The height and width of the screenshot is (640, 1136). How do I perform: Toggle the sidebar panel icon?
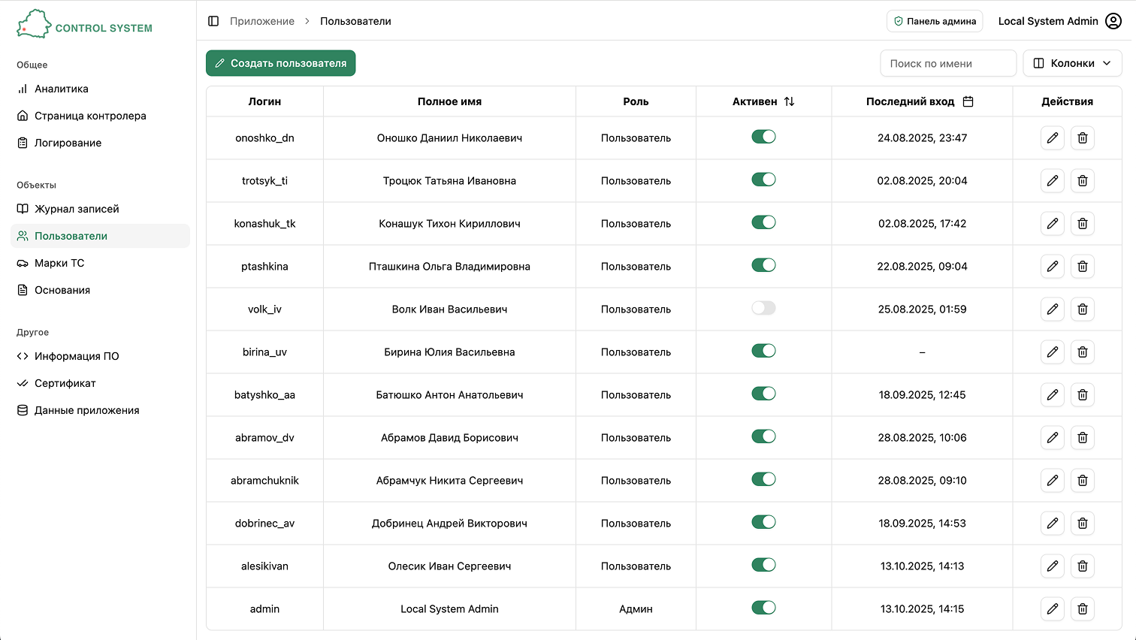coord(213,21)
